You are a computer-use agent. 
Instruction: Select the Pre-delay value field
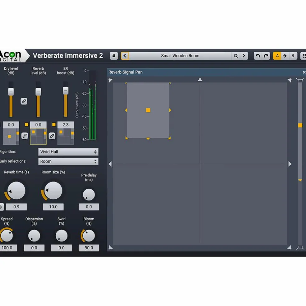[89, 207]
